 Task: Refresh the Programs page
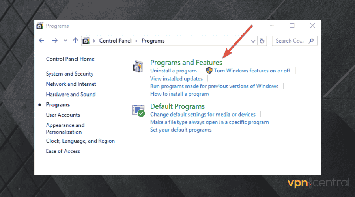point(262,41)
